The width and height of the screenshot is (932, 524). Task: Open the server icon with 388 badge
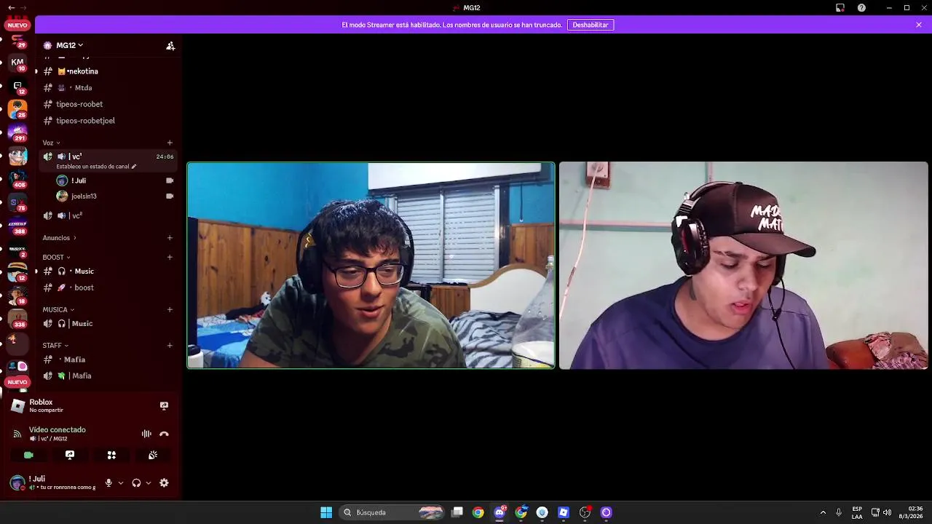(x=17, y=226)
